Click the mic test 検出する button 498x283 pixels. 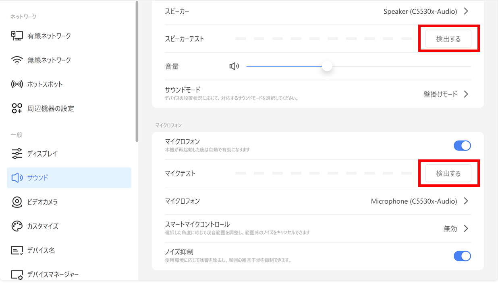pyautogui.click(x=448, y=174)
